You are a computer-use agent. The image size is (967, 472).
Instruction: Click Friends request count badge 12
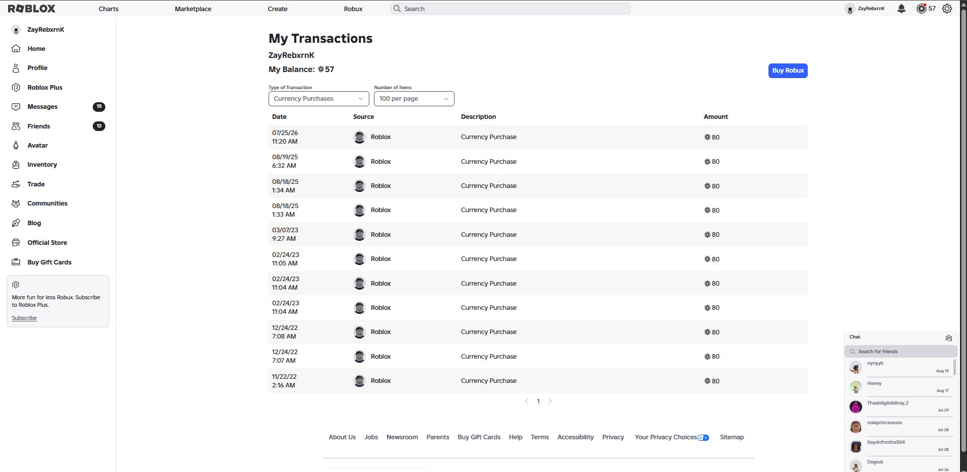coord(99,126)
